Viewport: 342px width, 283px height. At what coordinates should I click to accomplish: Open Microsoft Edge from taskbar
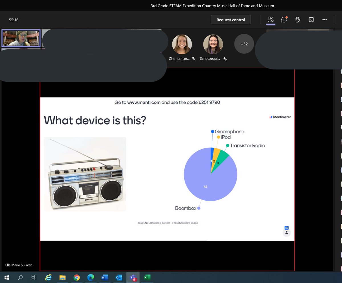click(x=90, y=277)
